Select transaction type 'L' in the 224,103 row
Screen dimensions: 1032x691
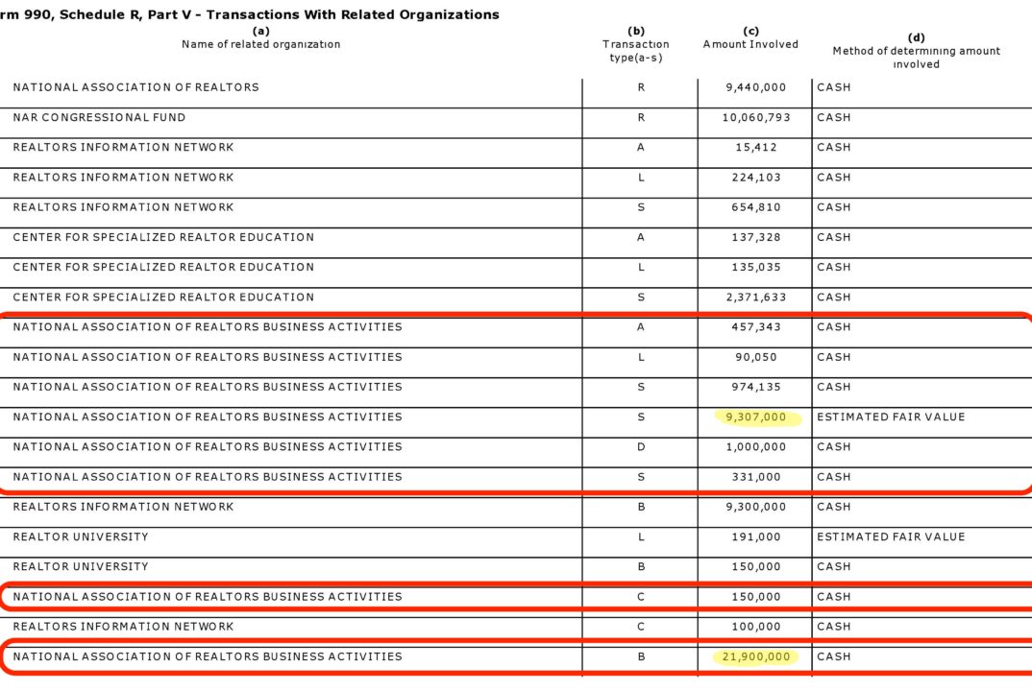(641, 178)
